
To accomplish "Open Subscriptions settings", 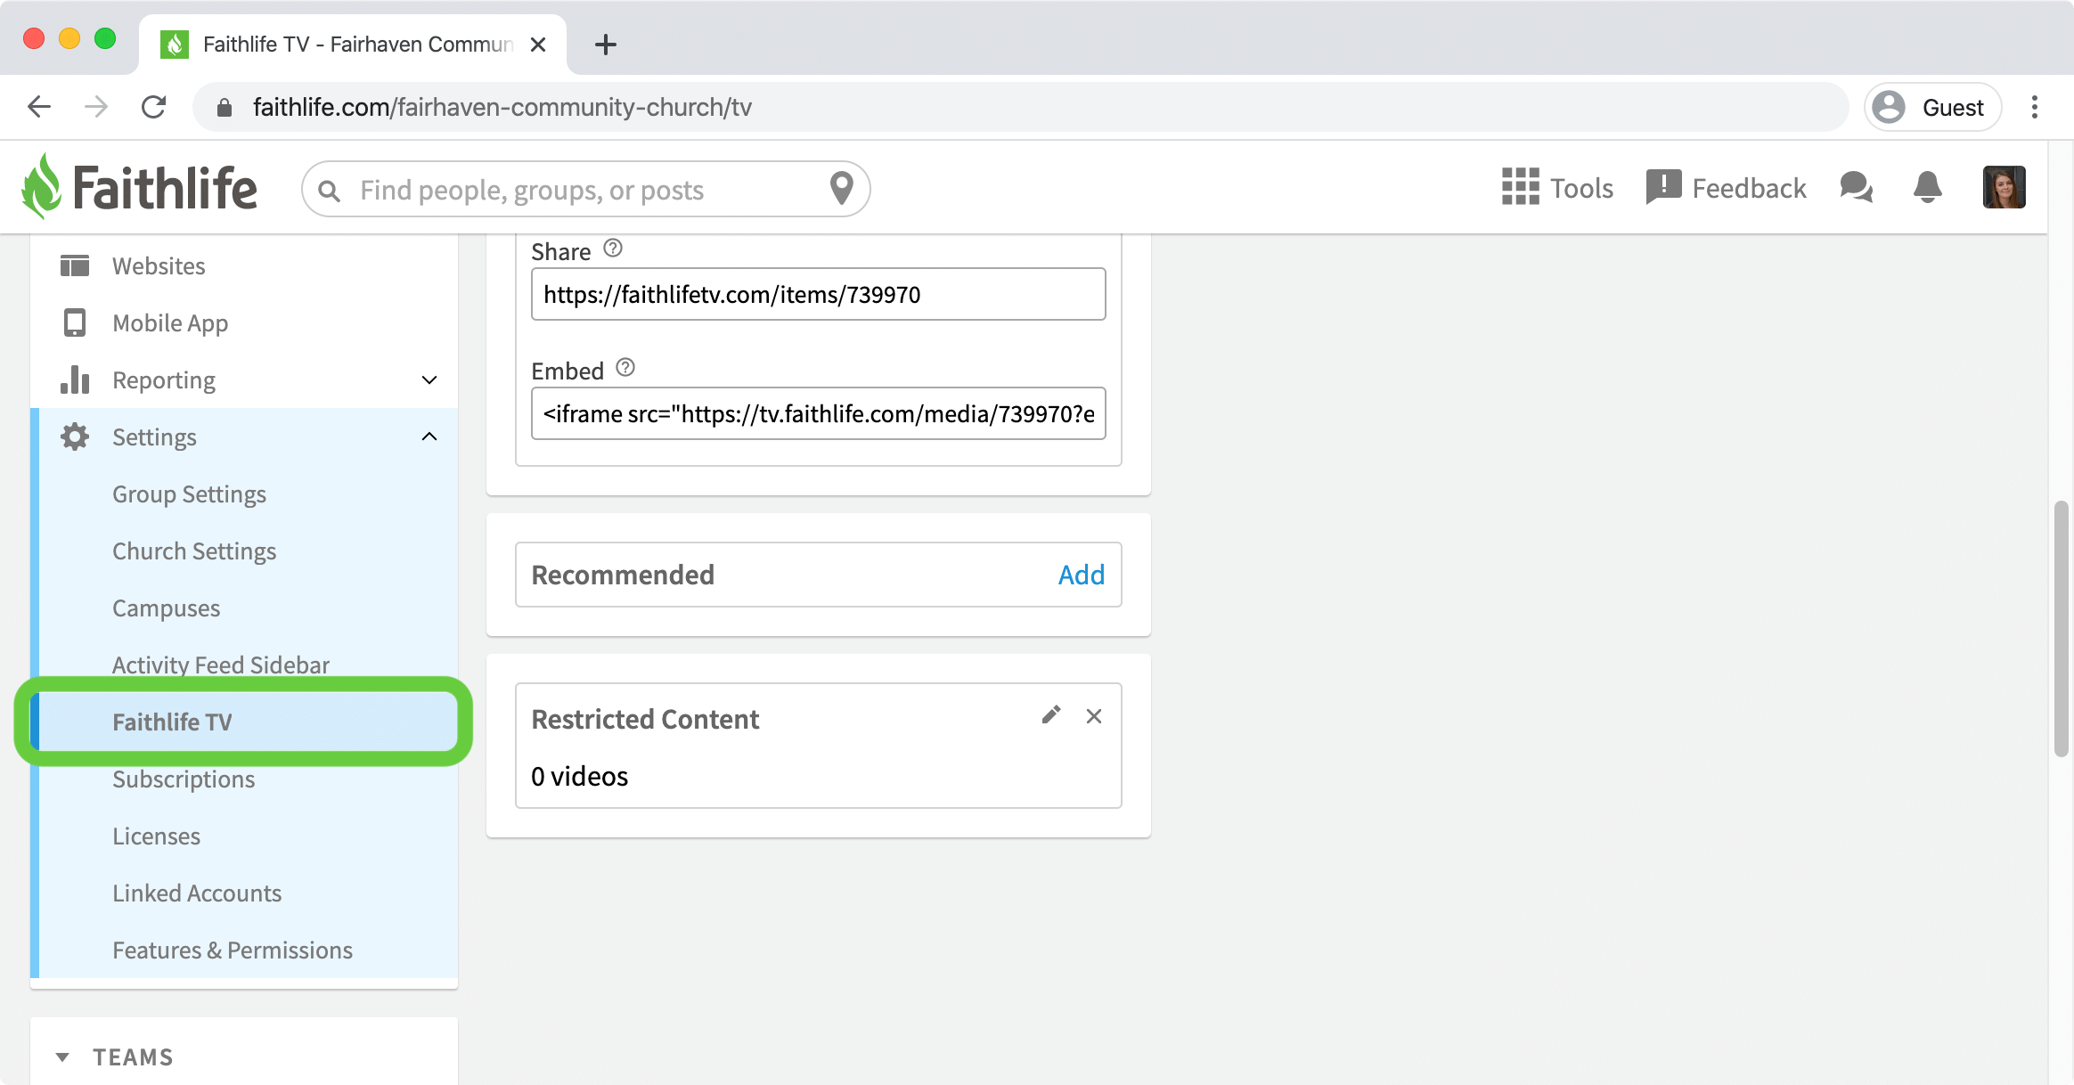I will tap(184, 779).
